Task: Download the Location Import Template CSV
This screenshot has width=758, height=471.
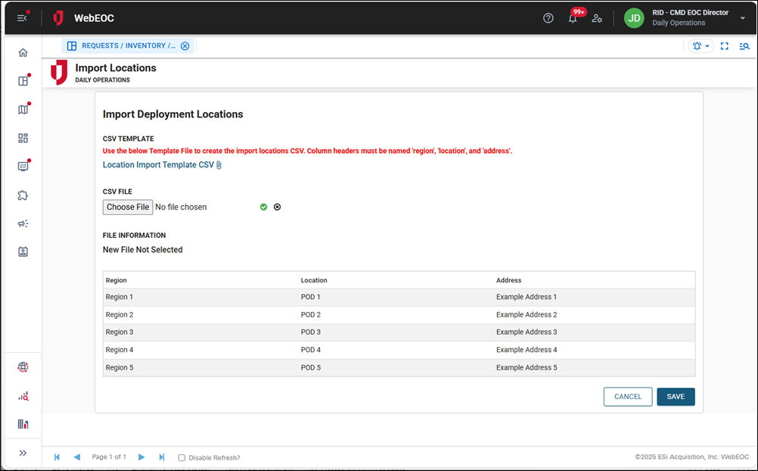Action: point(157,164)
